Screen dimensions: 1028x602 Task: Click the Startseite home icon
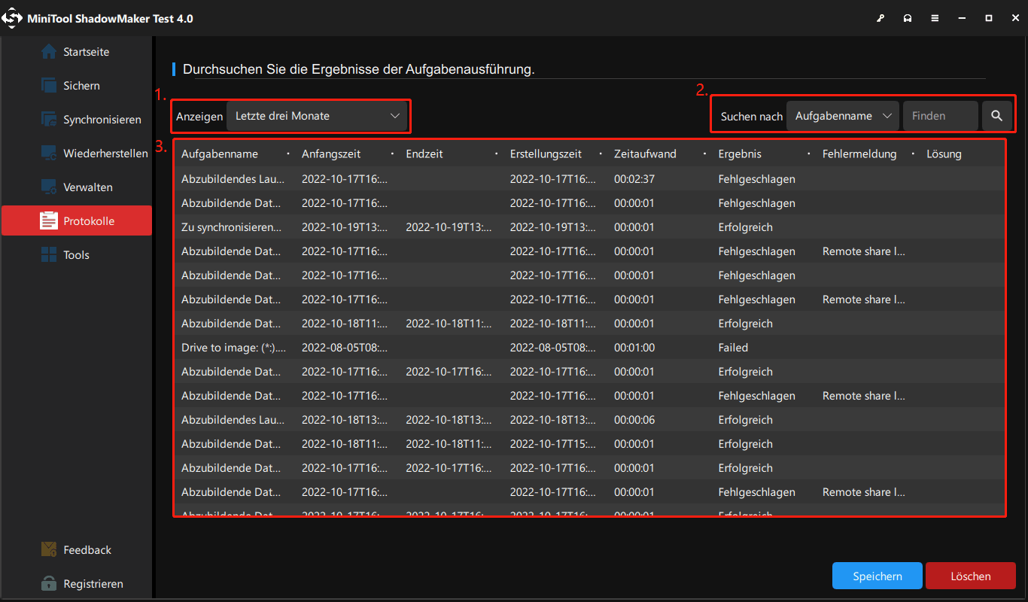point(49,52)
